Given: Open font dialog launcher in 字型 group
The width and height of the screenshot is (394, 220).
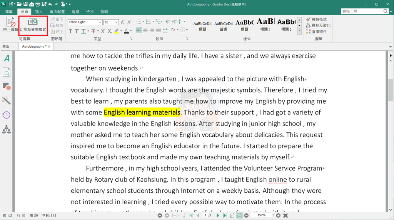Looking at the screenshot, I should (131, 39).
